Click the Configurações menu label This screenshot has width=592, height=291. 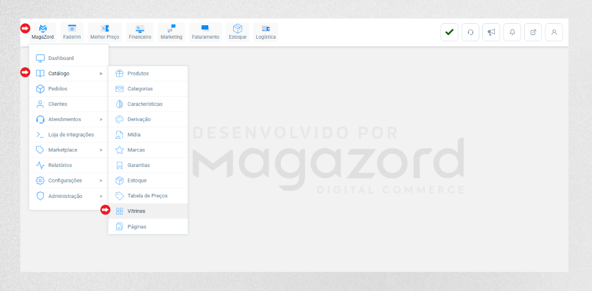tap(65, 180)
